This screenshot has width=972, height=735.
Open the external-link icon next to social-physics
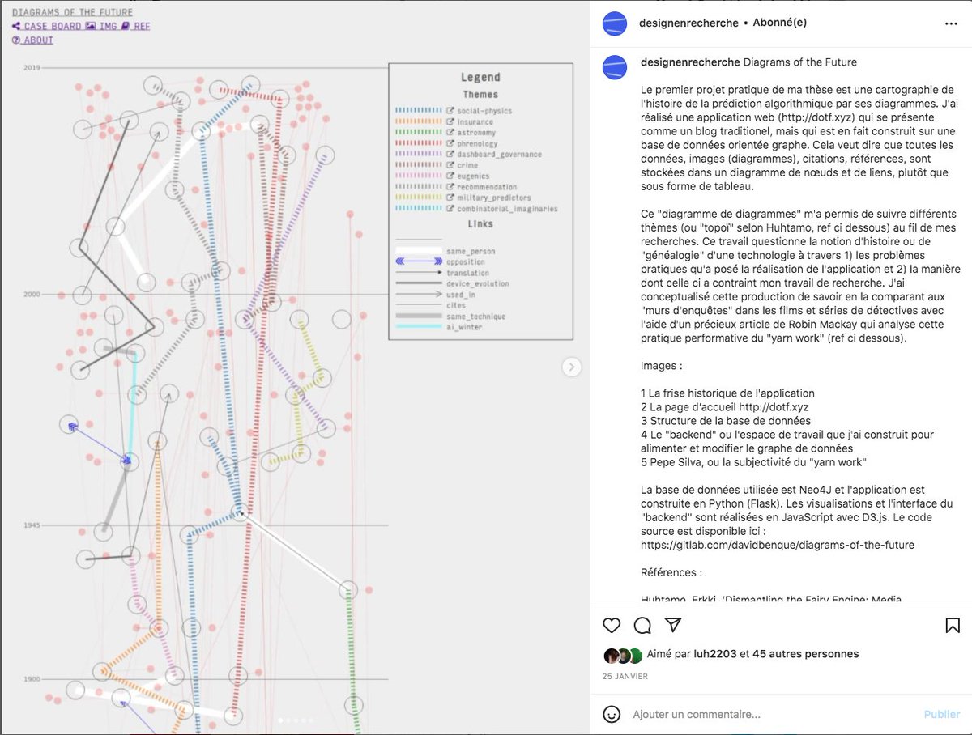click(451, 111)
